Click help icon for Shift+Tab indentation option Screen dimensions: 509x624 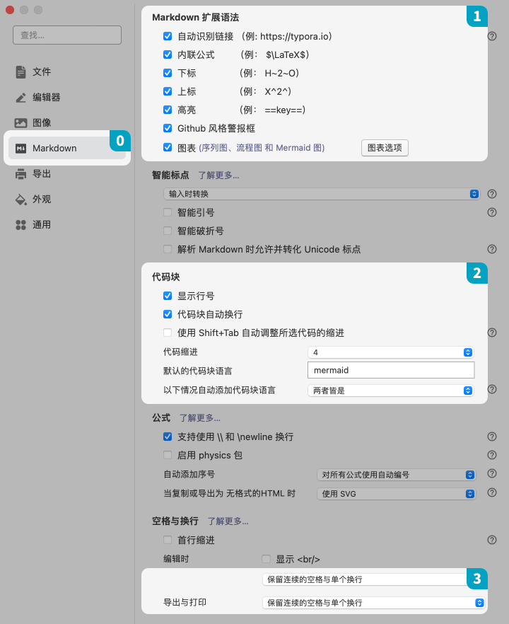[x=492, y=333]
